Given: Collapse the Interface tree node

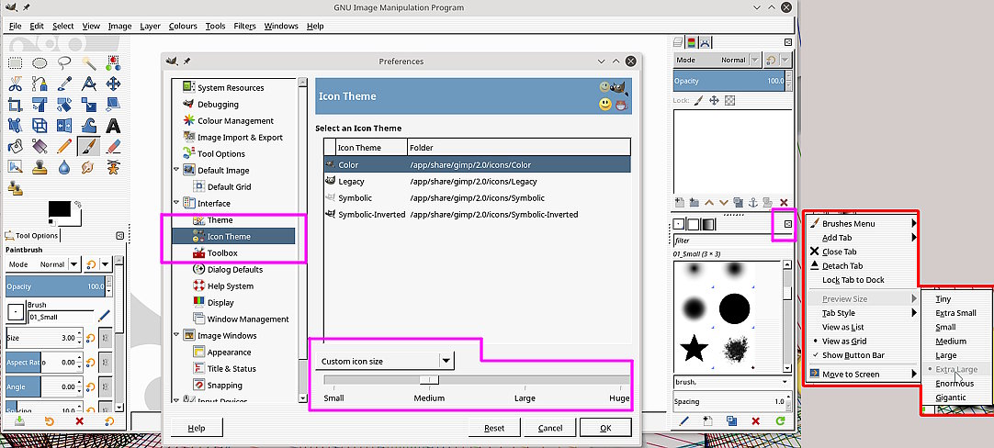Looking at the screenshot, I should coord(176,204).
